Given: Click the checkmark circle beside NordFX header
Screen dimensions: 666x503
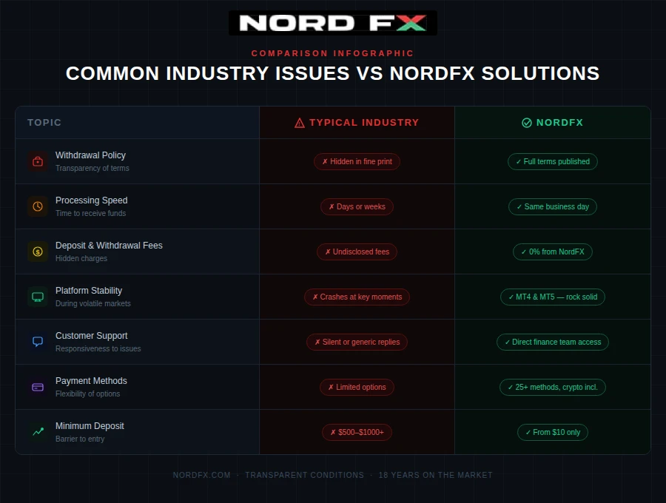Looking at the screenshot, I should click(x=527, y=123).
